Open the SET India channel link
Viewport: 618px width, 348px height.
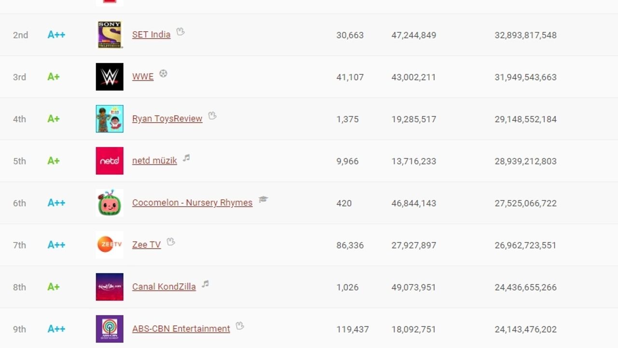click(151, 34)
